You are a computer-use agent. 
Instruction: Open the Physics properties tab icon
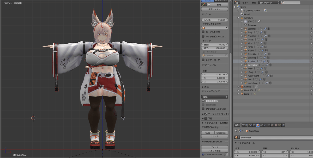tap(283, 125)
